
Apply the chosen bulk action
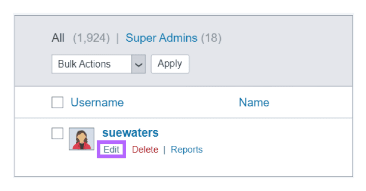click(x=170, y=64)
